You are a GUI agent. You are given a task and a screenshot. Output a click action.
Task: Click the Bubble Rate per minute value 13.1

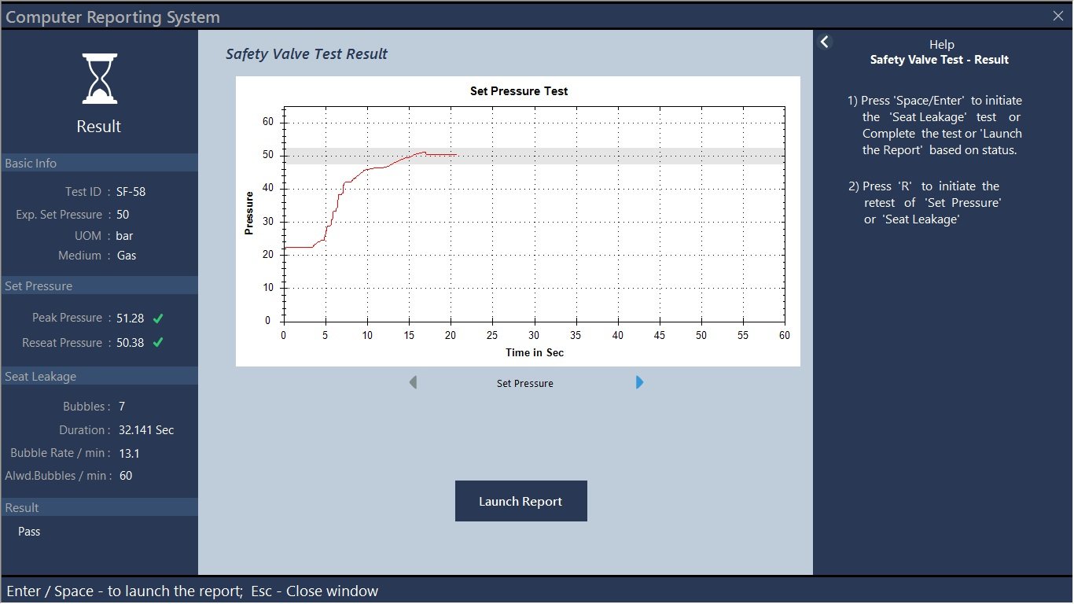click(129, 453)
